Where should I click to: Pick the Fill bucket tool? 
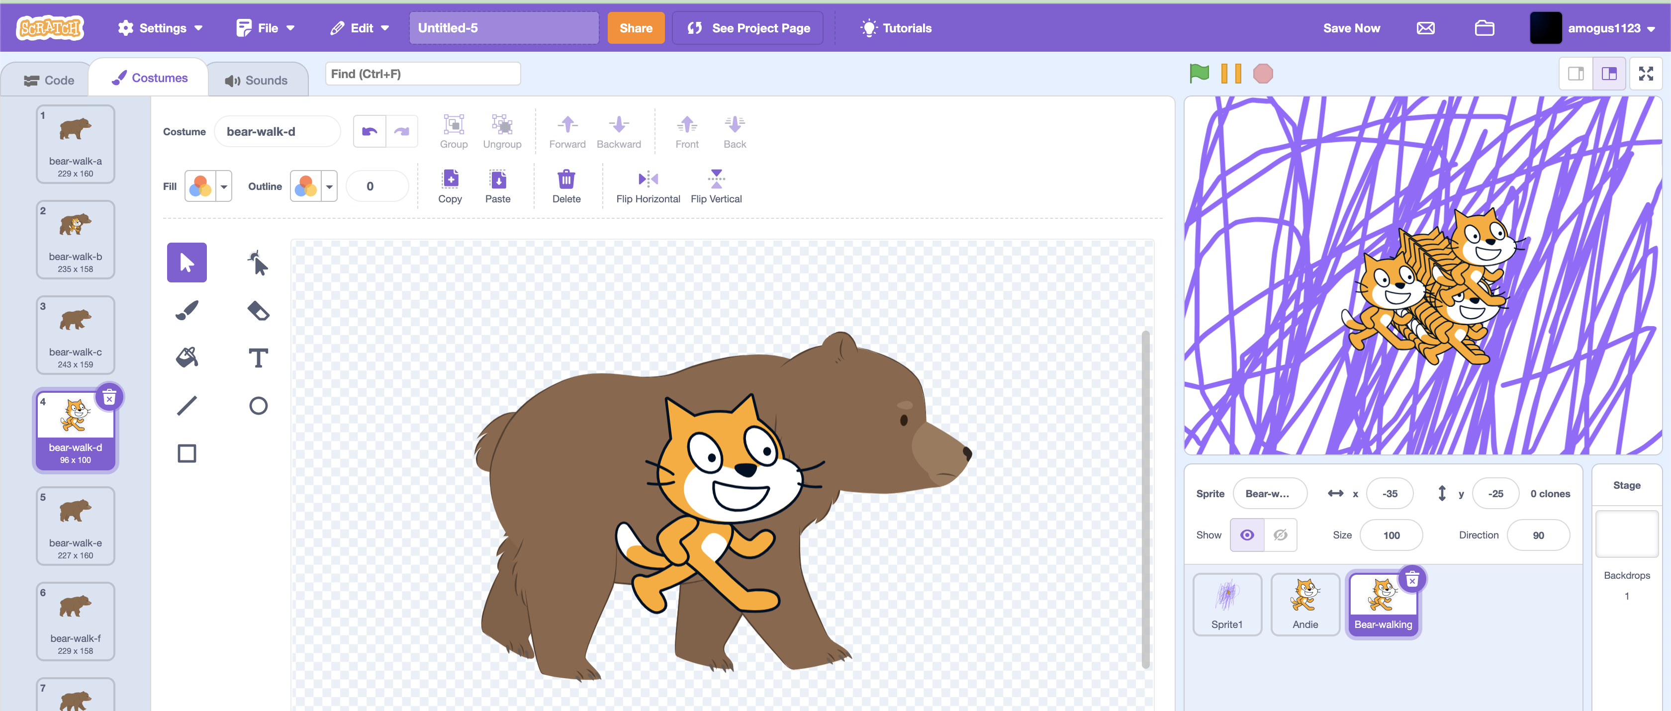(x=187, y=357)
